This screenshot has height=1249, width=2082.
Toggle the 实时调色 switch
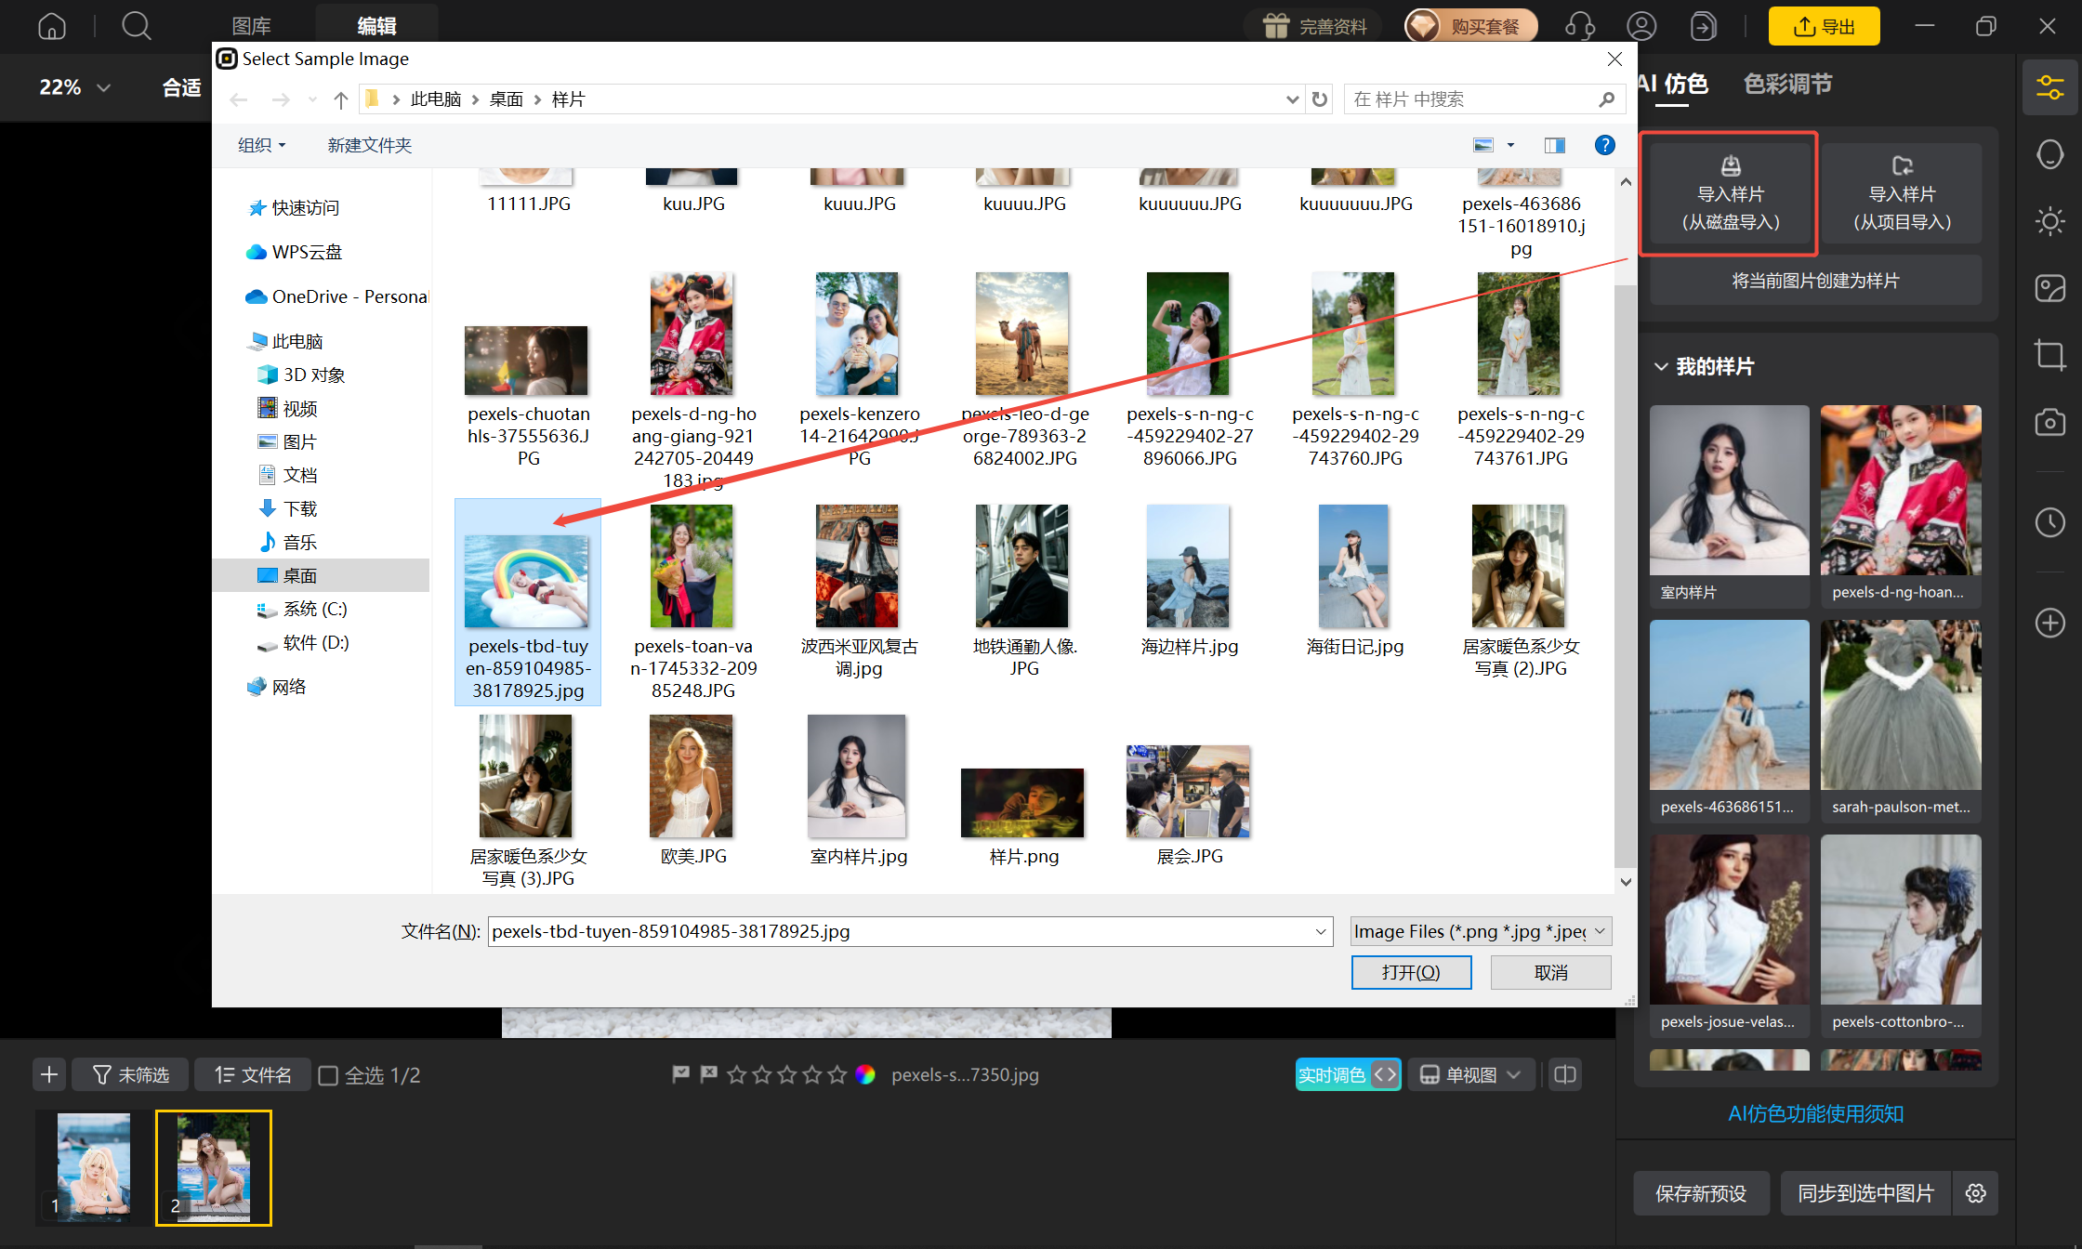click(1348, 1075)
